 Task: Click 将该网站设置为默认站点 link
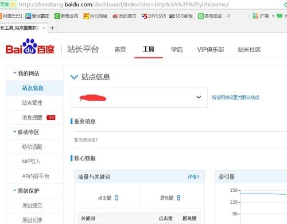click(x=235, y=97)
